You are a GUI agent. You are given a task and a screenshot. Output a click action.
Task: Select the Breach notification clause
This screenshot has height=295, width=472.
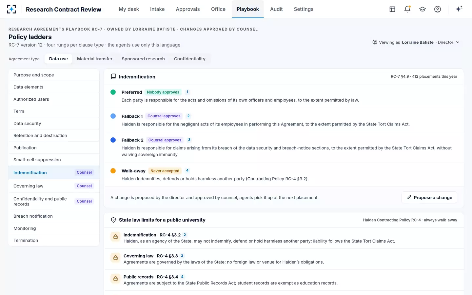click(x=54, y=216)
